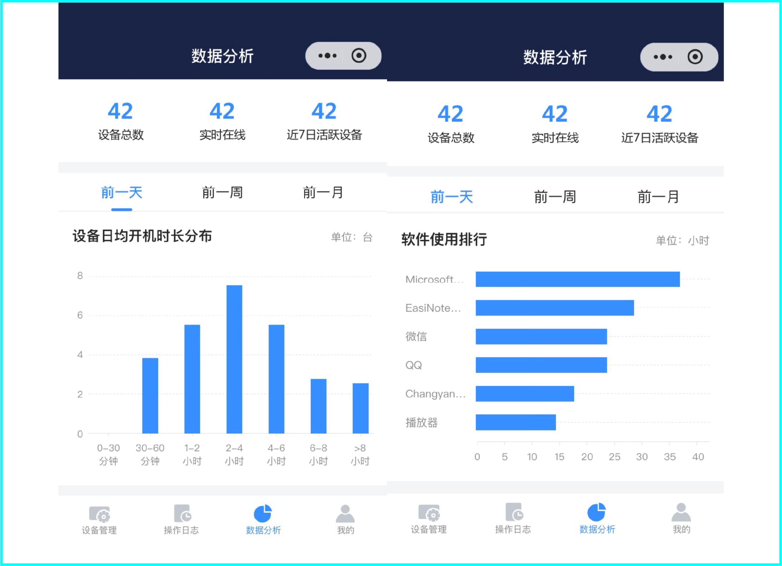
Task: Select 数据分析 pie icon in left screen bottom bar
Action: [263, 514]
